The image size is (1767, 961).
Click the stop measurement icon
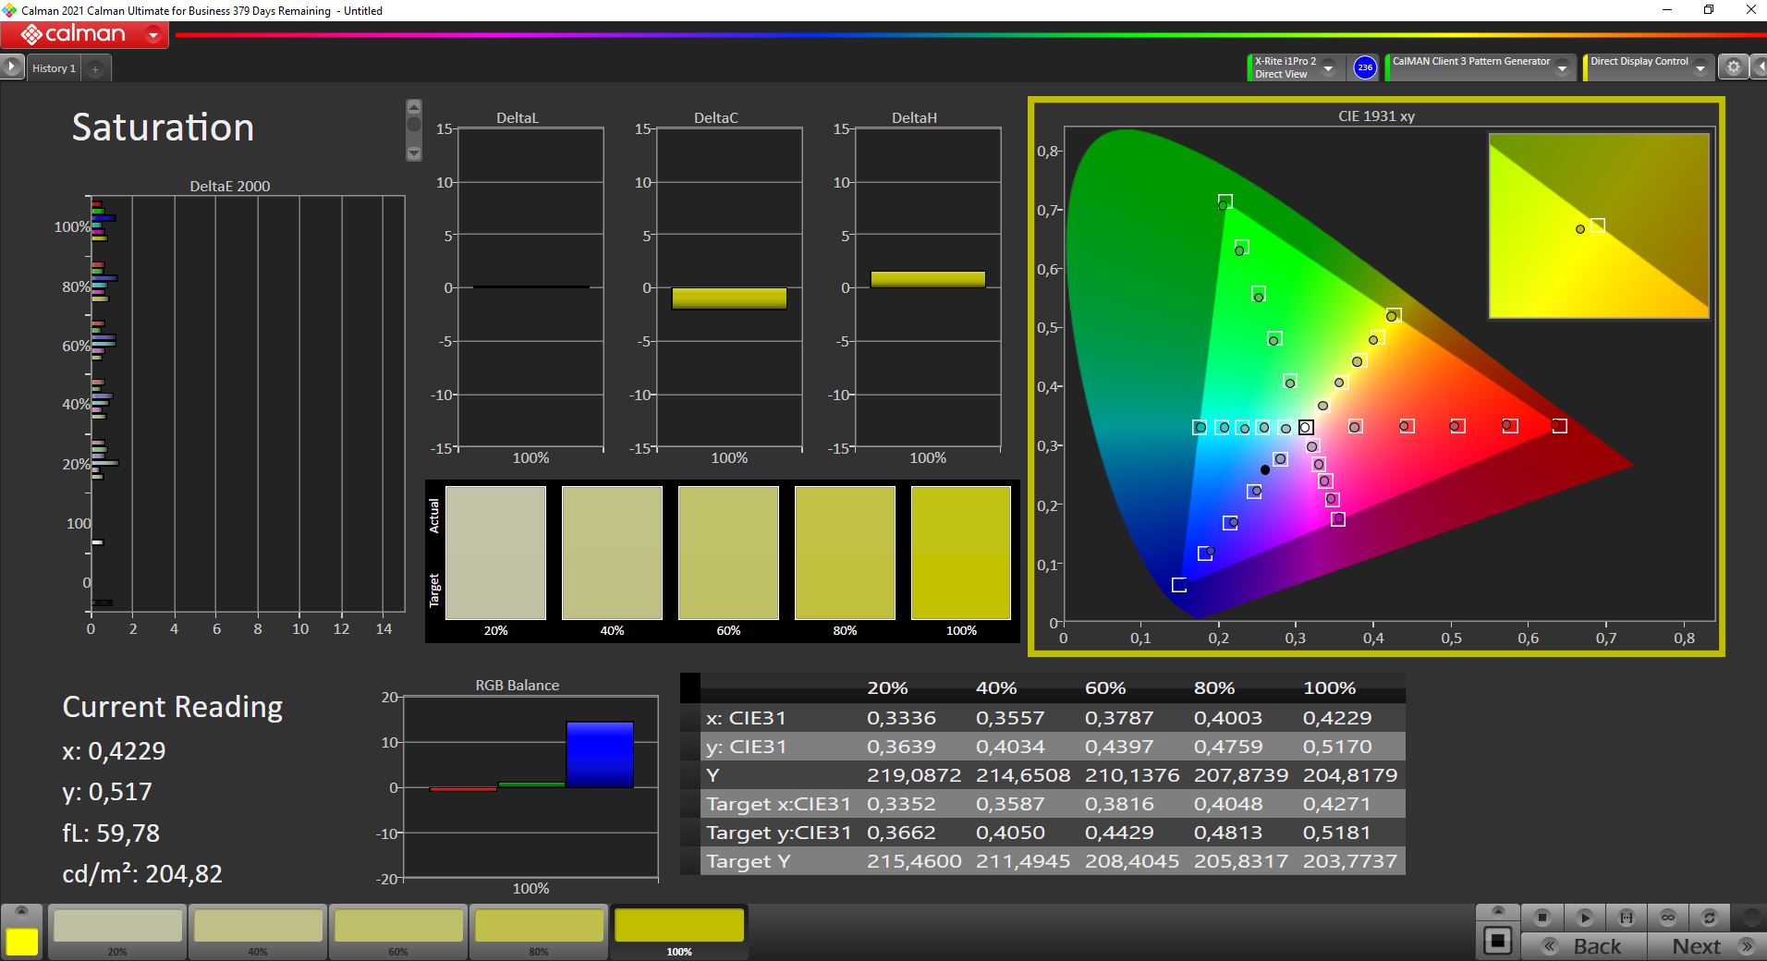[1542, 918]
